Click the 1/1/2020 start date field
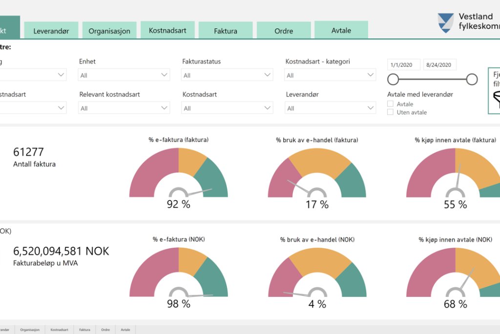Viewport: 500px width, 334px height. click(x=404, y=65)
